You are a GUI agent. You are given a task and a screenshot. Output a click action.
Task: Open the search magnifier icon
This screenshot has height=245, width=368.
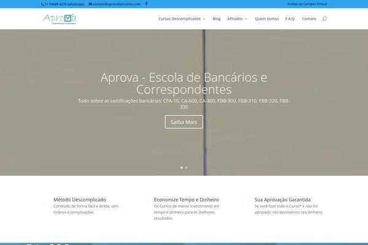pos(324,19)
